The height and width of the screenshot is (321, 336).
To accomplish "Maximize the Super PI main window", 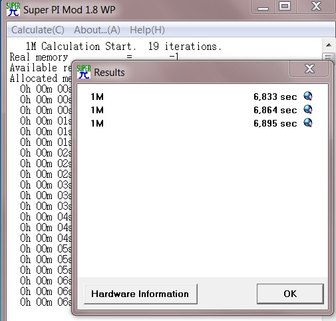I will tap(285, 6).
